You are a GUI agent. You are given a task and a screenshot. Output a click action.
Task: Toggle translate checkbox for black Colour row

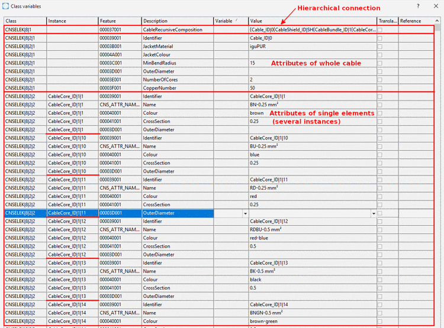(380, 280)
